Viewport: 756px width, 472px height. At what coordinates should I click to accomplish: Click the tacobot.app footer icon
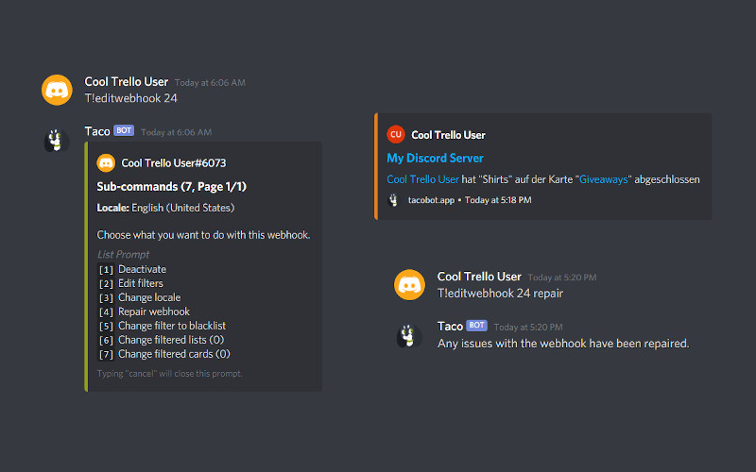tap(393, 200)
